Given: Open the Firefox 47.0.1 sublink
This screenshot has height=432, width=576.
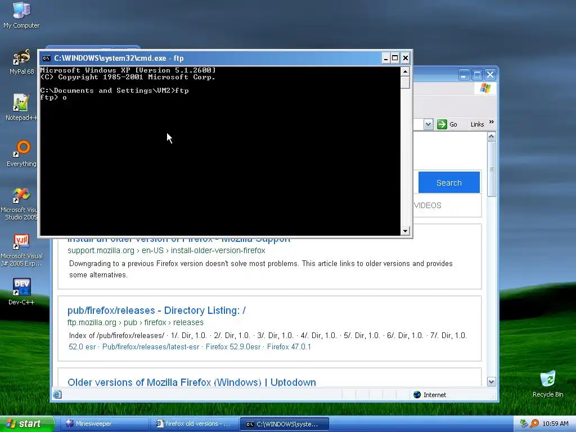Looking at the screenshot, I should (289, 346).
